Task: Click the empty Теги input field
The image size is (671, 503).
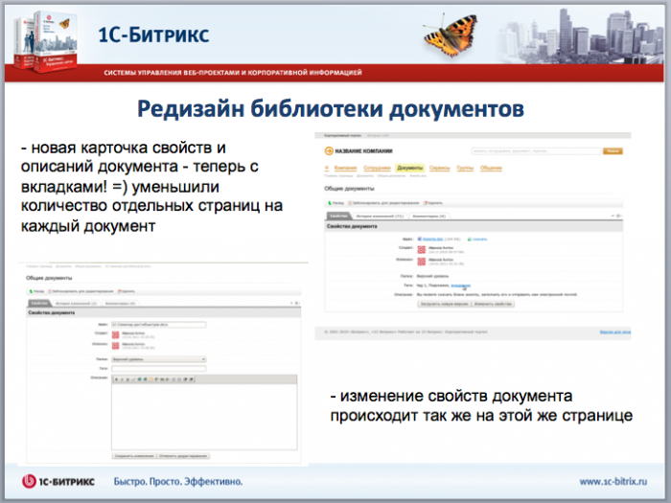Action: point(159,368)
